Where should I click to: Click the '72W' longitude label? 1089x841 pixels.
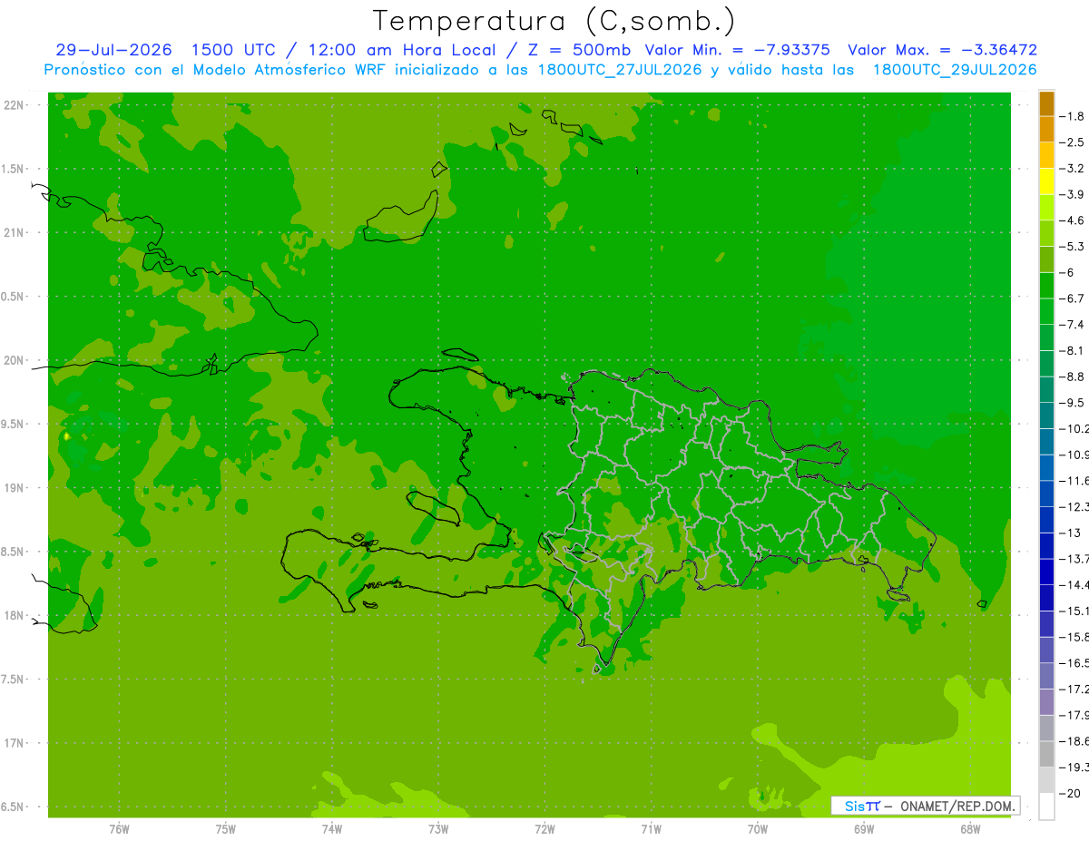(x=544, y=829)
